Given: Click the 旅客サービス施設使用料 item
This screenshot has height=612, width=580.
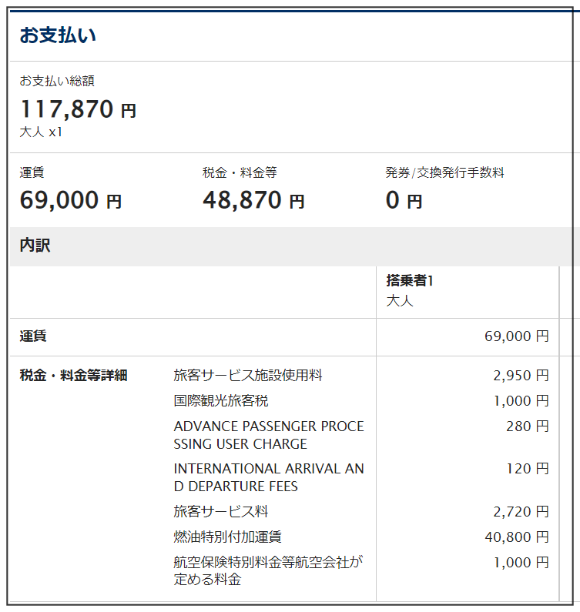Looking at the screenshot, I should (x=247, y=376).
